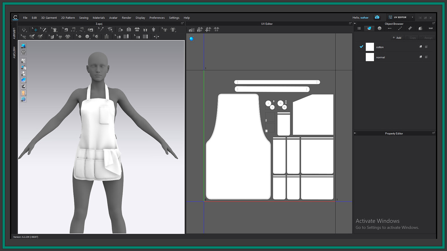Select the Pin tool in the 3D toolbar

pyautogui.click(x=101, y=29)
